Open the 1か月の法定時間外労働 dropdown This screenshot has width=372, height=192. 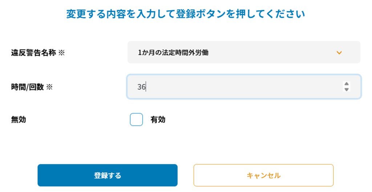point(243,52)
